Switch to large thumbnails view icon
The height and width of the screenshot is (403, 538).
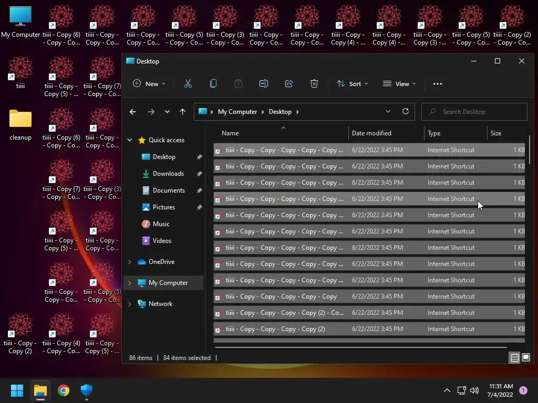(x=525, y=358)
